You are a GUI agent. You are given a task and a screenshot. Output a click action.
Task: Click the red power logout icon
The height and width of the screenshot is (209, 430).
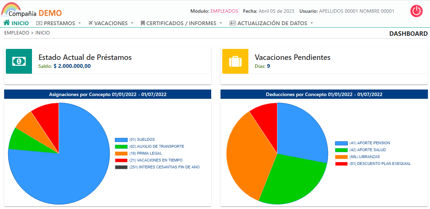(416, 11)
